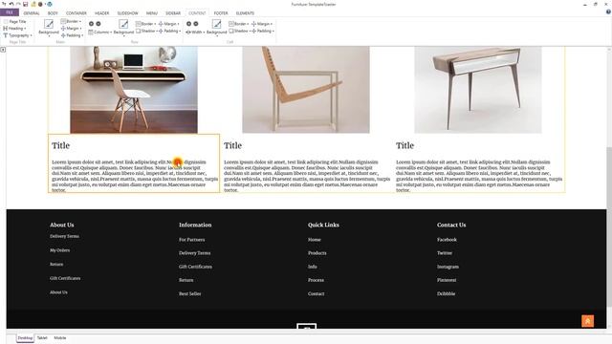Image resolution: width=612 pixels, height=344 pixels.
Task: Click the middle column's Title heading
Action: [x=233, y=145]
